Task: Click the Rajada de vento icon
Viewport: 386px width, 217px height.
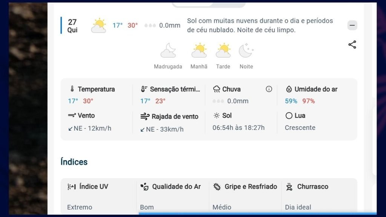Action: pos(145,116)
